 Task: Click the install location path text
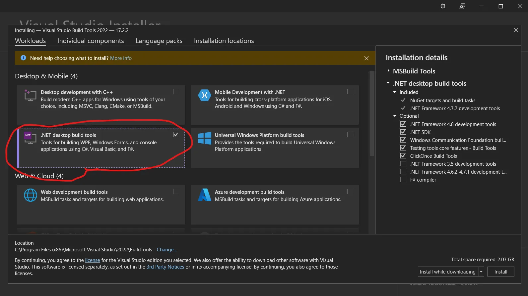point(84,250)
